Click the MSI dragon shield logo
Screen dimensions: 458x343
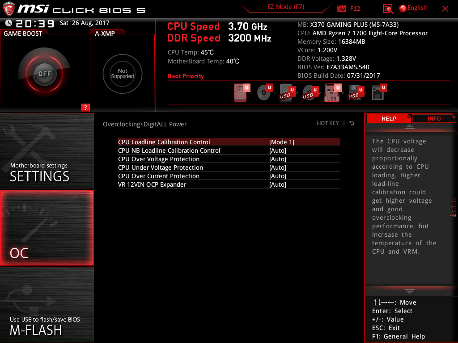click(9, 9)
